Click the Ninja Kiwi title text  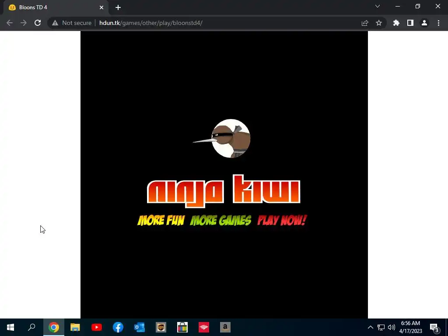click(x=224, y=191)
